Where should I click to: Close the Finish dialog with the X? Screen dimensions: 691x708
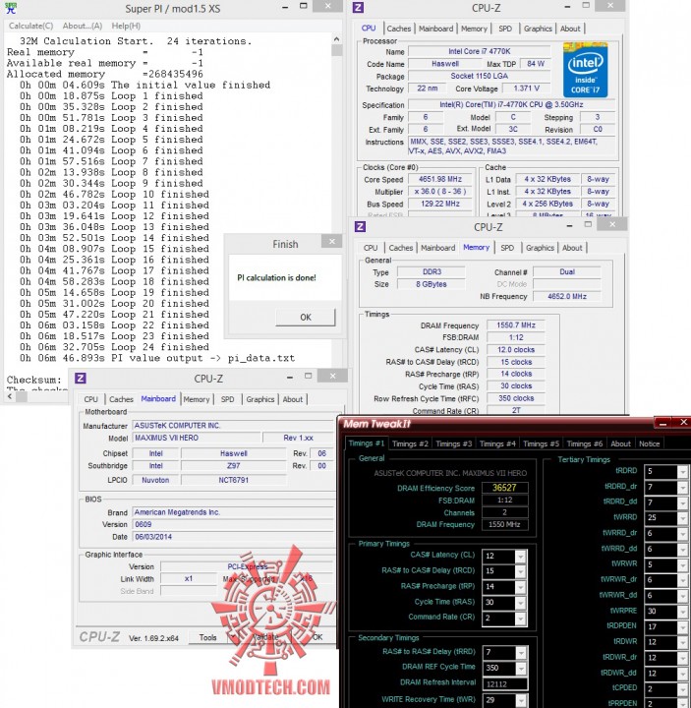(331, 241)
